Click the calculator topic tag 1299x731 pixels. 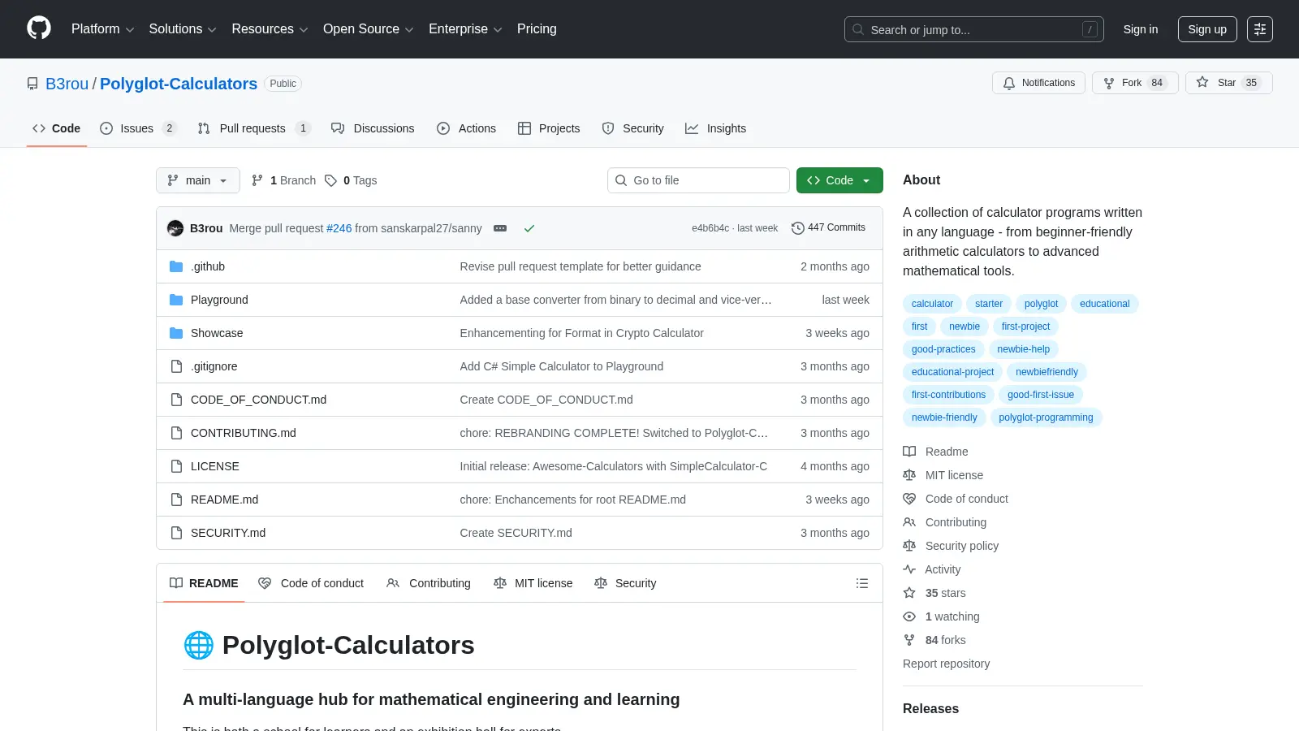click(x=932, y=304)
